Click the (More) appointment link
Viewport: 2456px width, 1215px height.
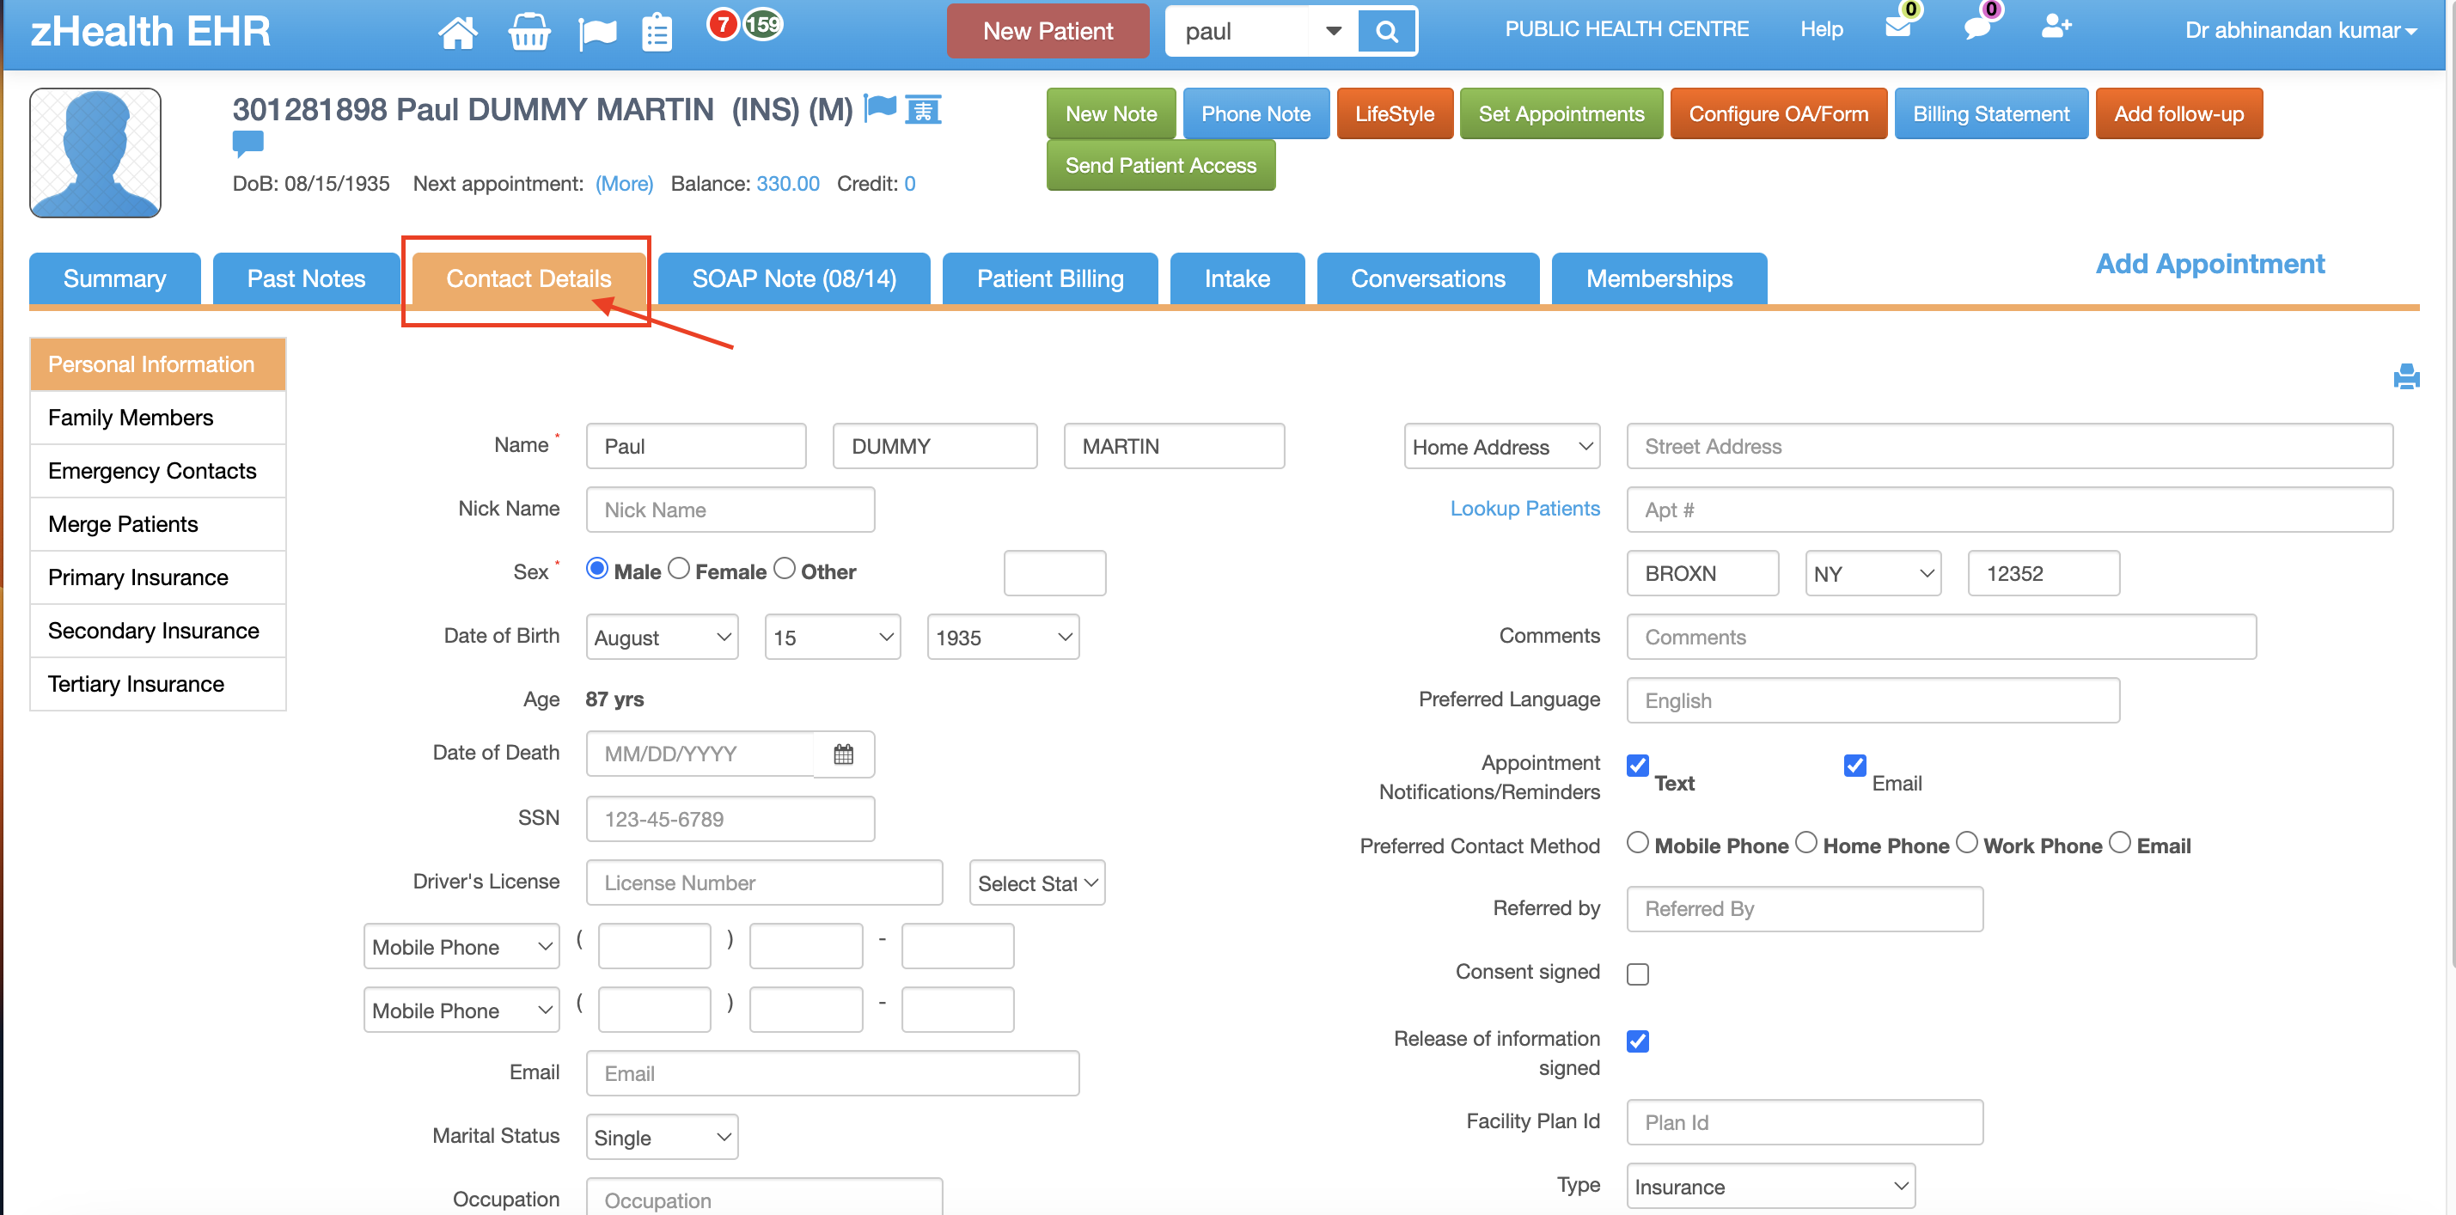(624, 183)
